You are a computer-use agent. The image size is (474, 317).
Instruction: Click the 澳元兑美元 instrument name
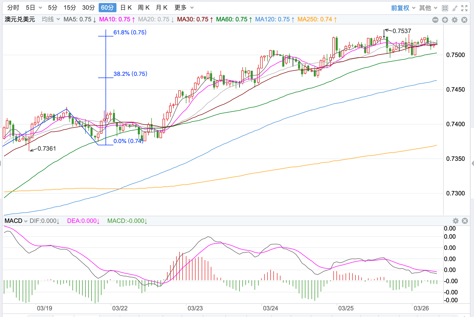click(20, 19)
